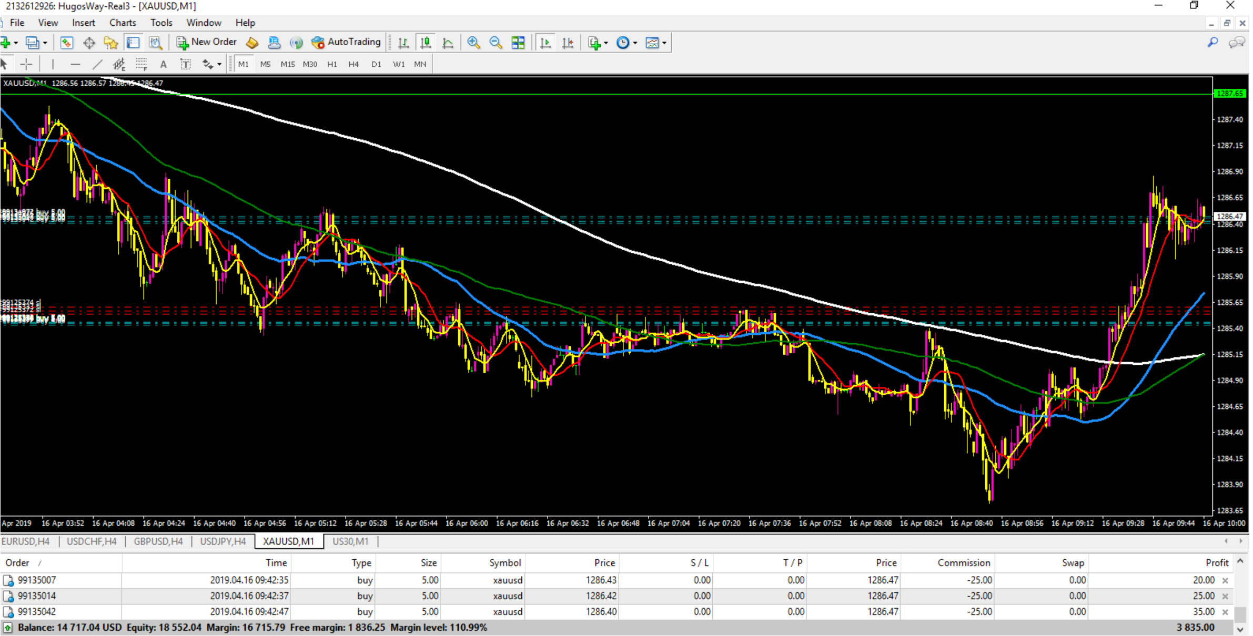This screenshot has height=636, width=1253.
Task: Close order 99135007 with its X
Action: click(1225, 580)
